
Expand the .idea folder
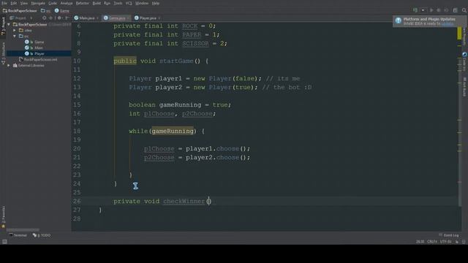(x=15, y=31)
